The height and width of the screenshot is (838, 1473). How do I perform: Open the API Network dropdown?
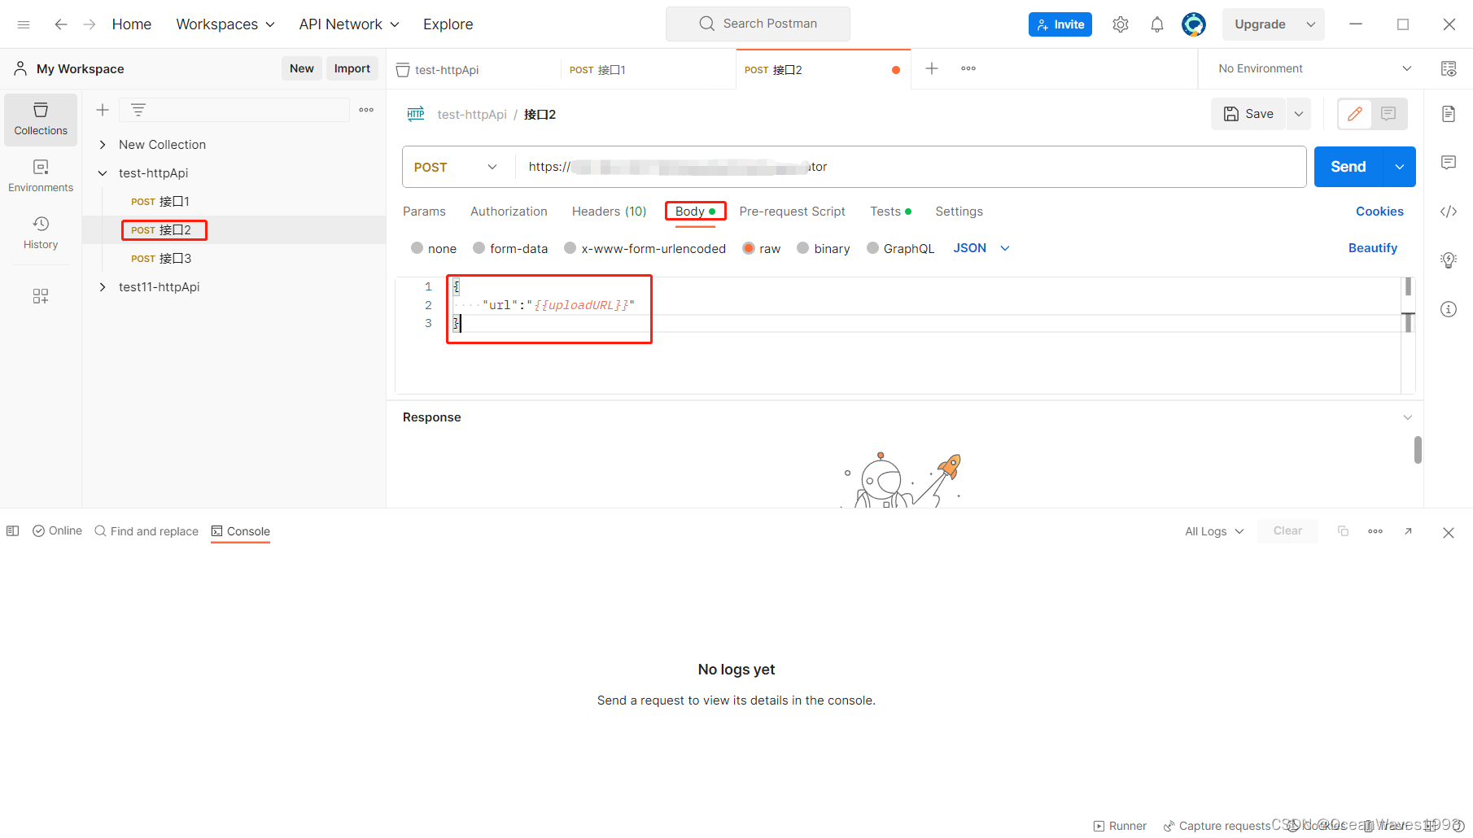[x=349, y=24]
